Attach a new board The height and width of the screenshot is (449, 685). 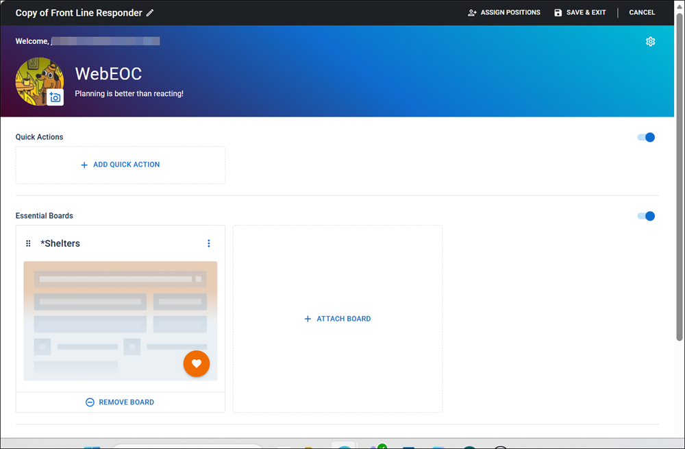pyautogui.click(x=338, y=319)
